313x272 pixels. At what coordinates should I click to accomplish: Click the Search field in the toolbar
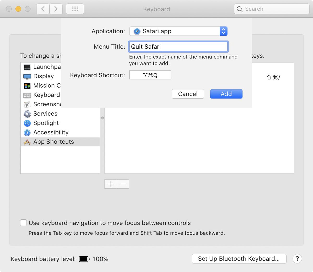click(x=272, y=9)
